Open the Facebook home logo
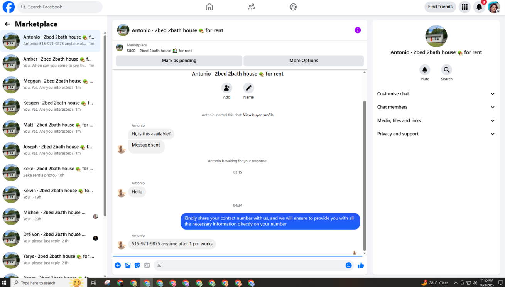This screenshot has width=505, height=287. coord(8,7)
